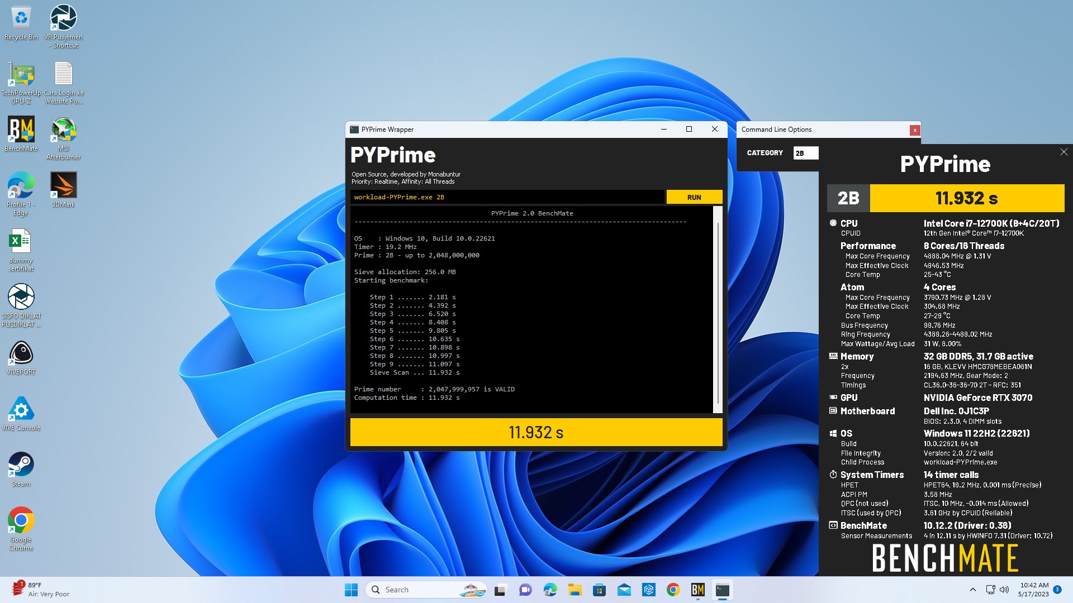1073x603 pixels.
Task: Open the notification badge showing 3
Action: tap(1057, 590)
